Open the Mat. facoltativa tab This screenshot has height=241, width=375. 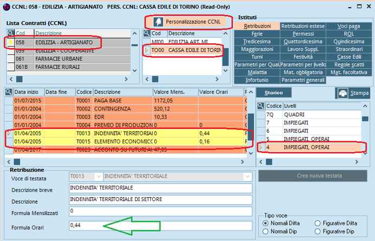click(349, 72)
